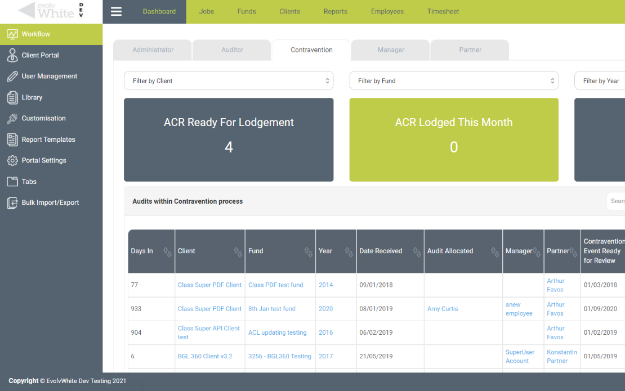Open Bulk Import/Export in the sidebar
This screenshot has width=625, height=391.
tap(51, 203)
